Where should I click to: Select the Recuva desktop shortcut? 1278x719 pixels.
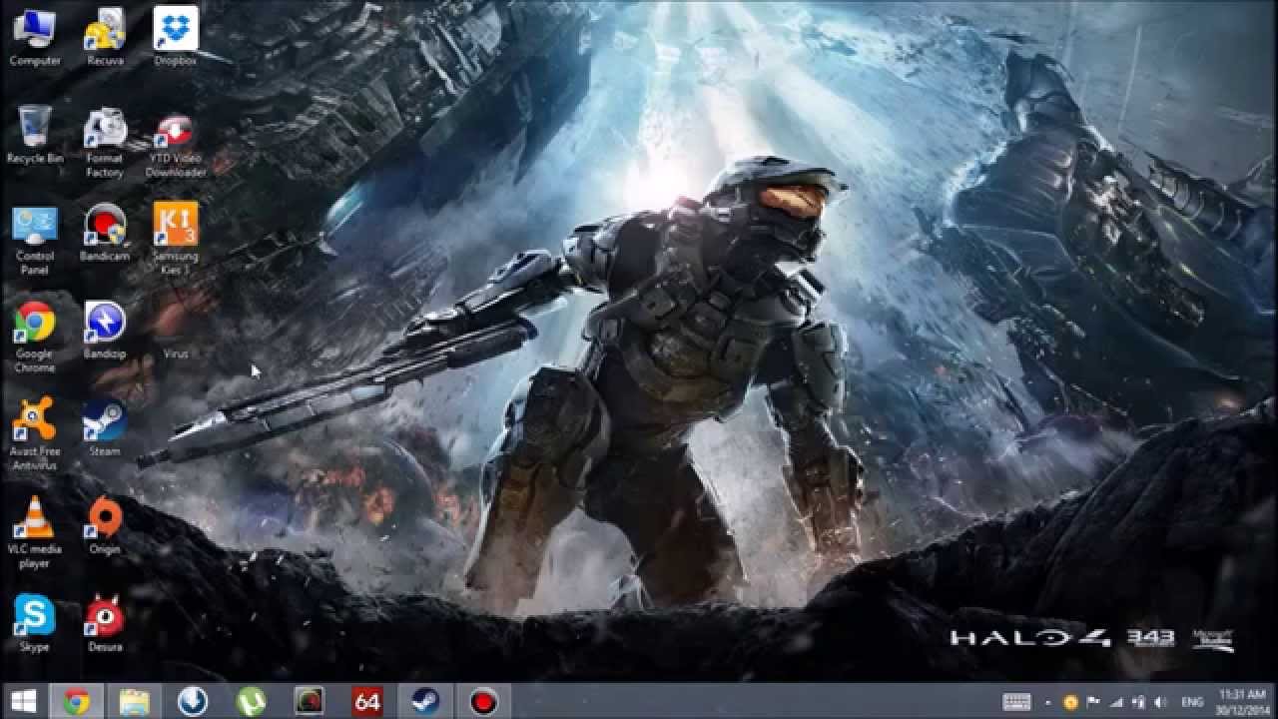pyautogui.click(x=105, y=37)
